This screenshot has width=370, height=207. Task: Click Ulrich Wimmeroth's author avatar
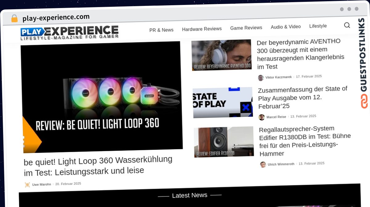263,164
